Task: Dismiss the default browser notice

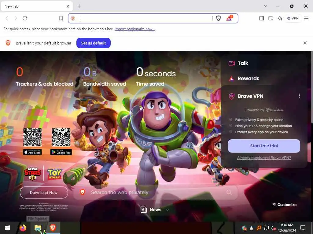Action: [x=305, y=43]
